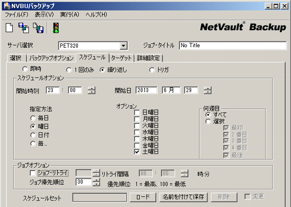Select the 繰り返し radio button

click(x=102, y=70)
